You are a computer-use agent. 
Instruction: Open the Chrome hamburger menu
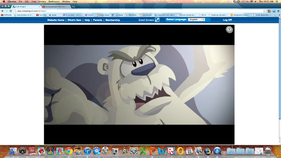(x=278, y=11)
